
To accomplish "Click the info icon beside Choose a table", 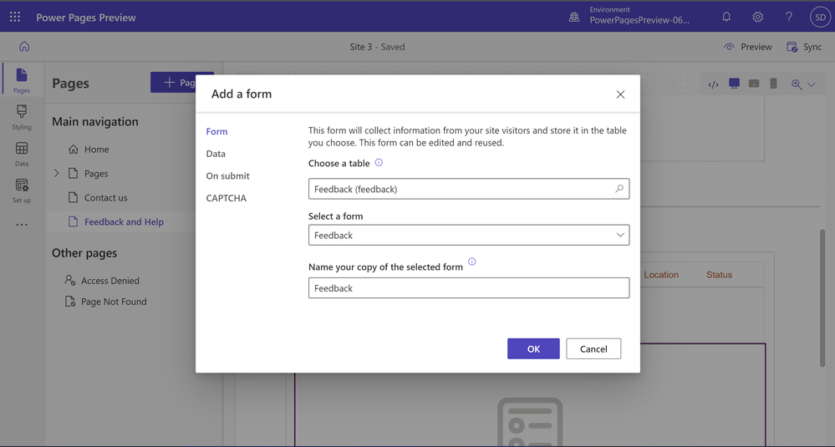I will 379,163.
